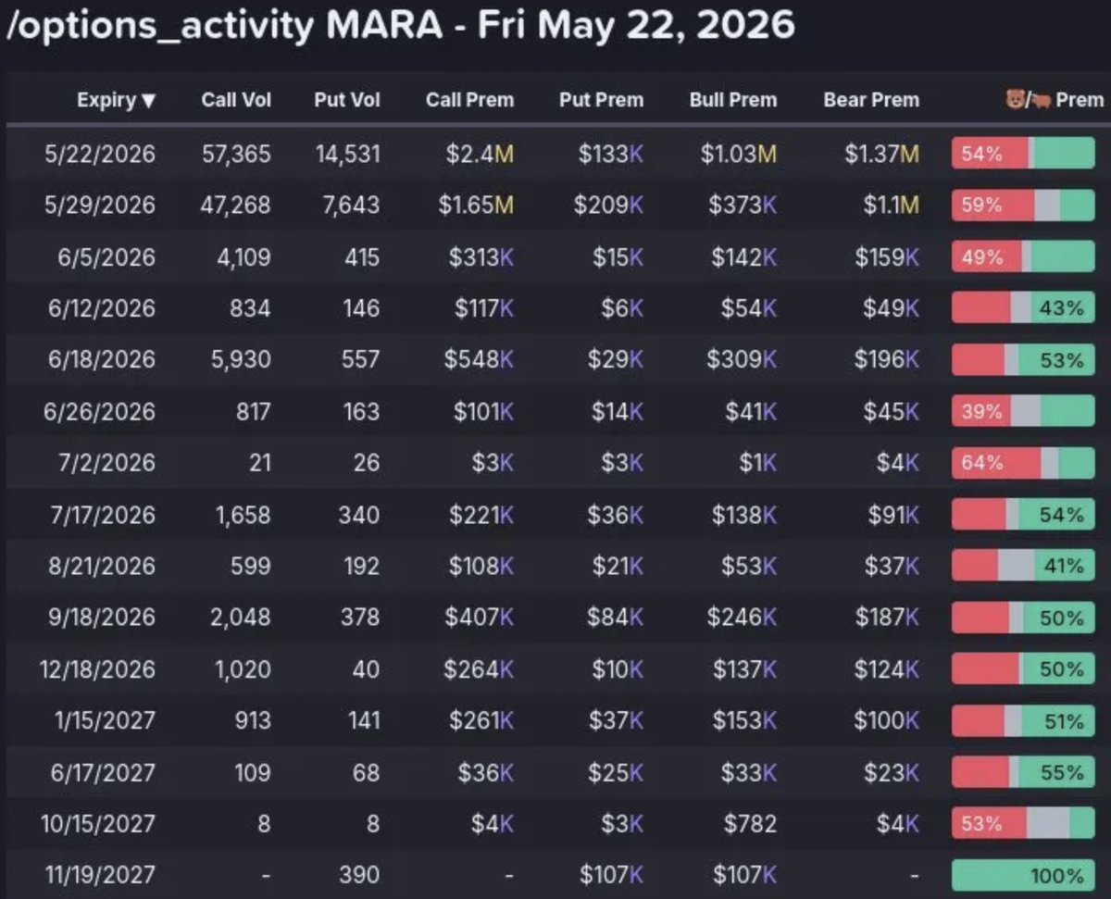Click the Bear Prem column header
The height and width of the screenshot is (899, 1111).
pyautogui.click(x=871, y=101)
